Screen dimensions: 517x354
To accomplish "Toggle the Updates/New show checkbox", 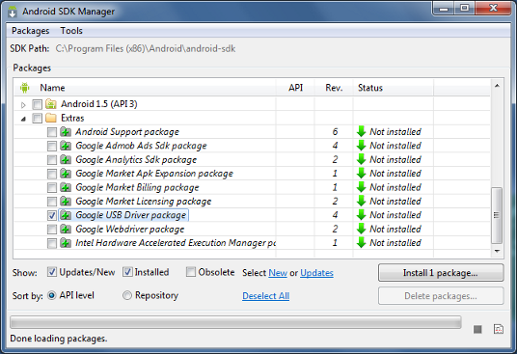I will [52, 272].
